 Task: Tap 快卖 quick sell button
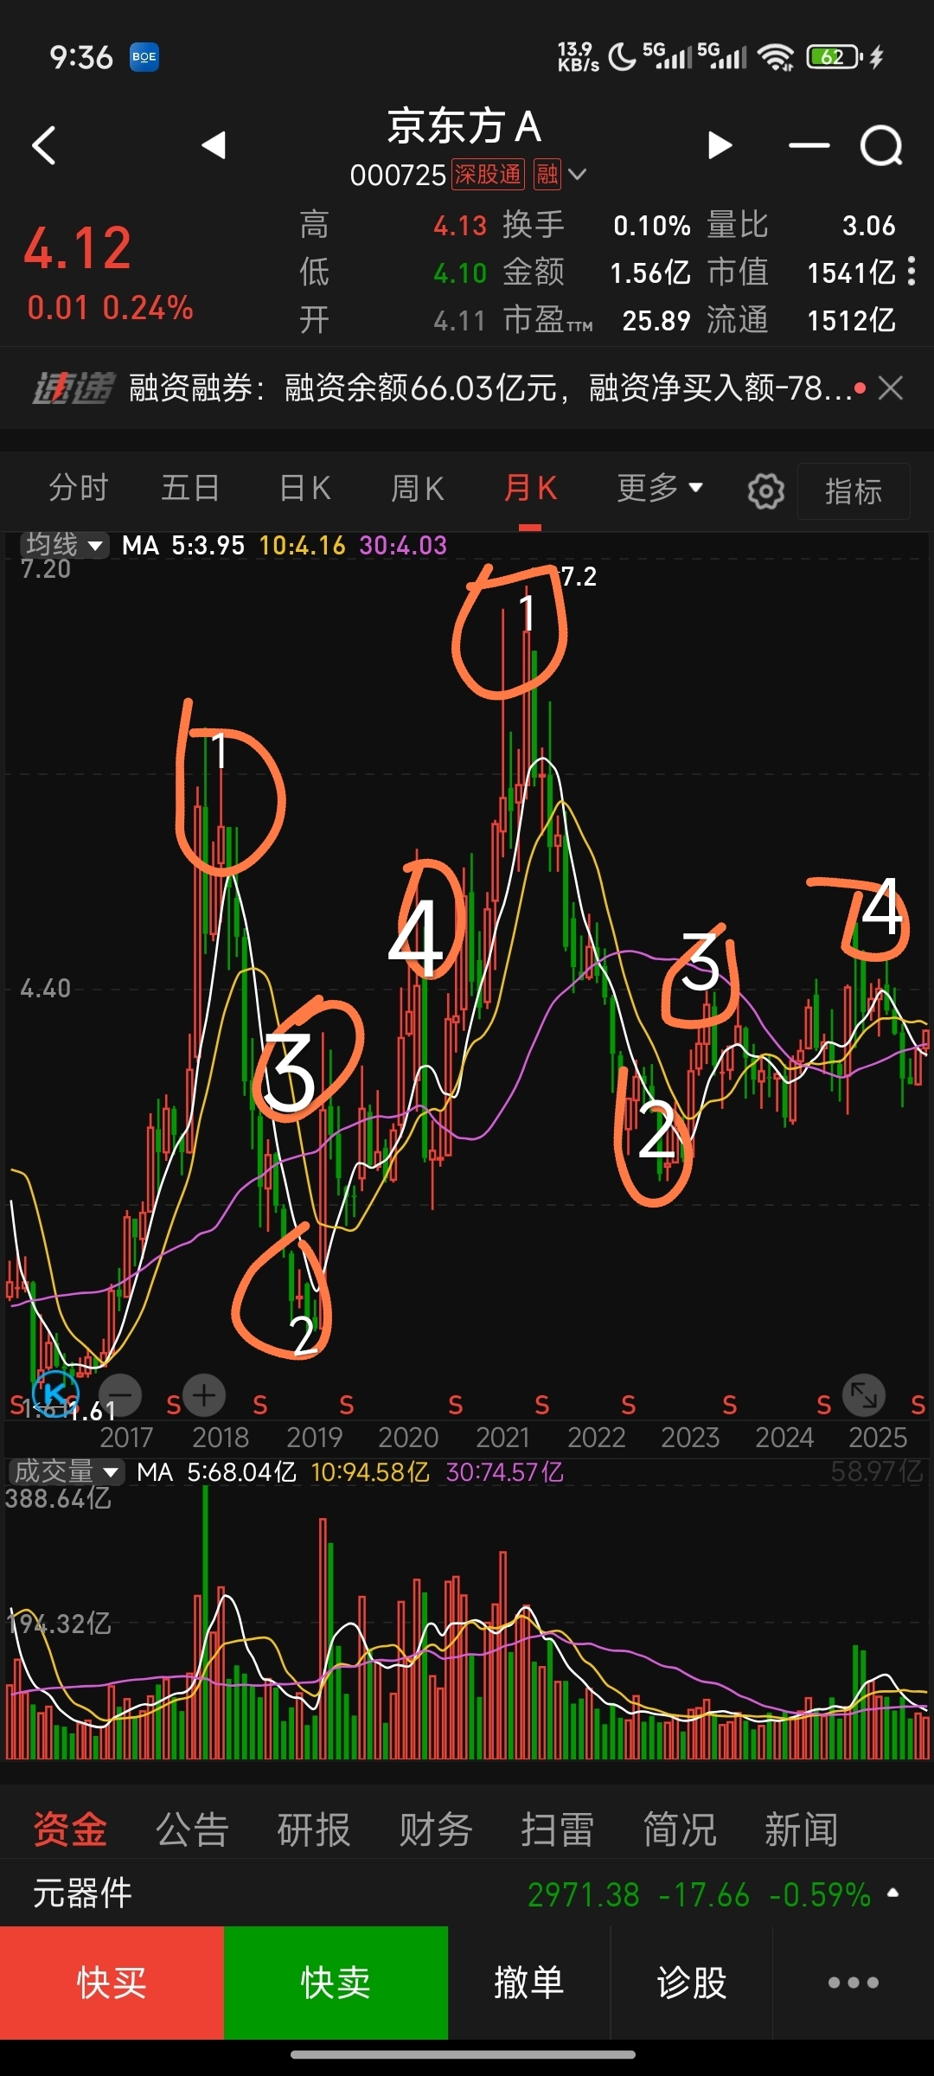point(336,1983)
